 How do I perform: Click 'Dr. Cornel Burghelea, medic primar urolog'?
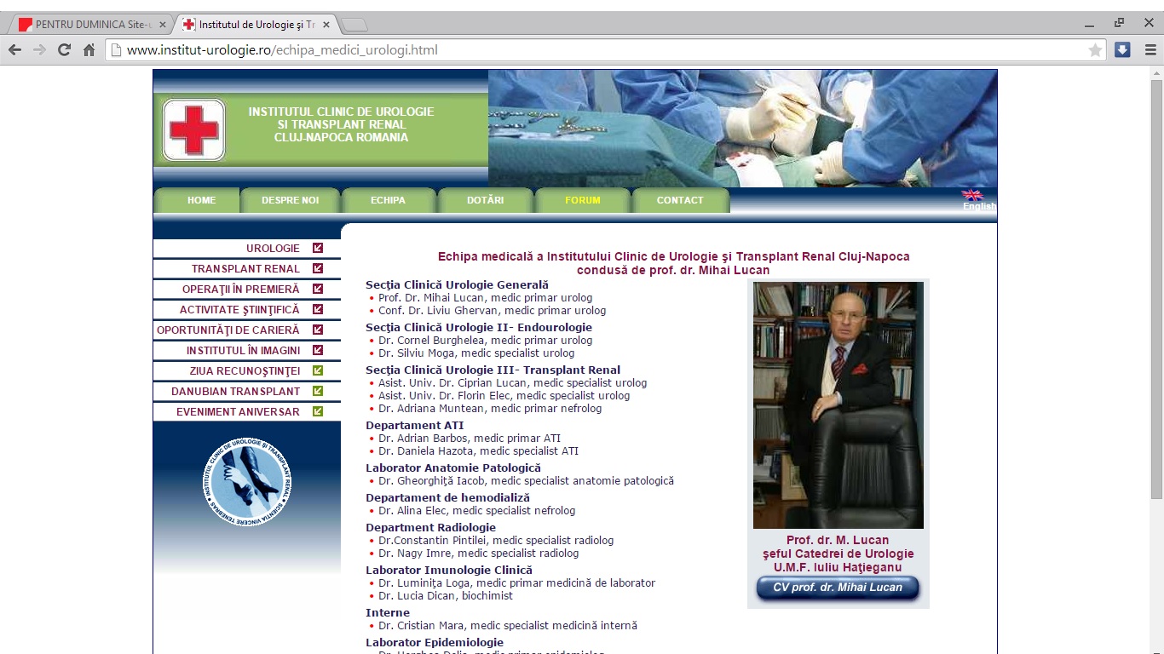[485, 341]
